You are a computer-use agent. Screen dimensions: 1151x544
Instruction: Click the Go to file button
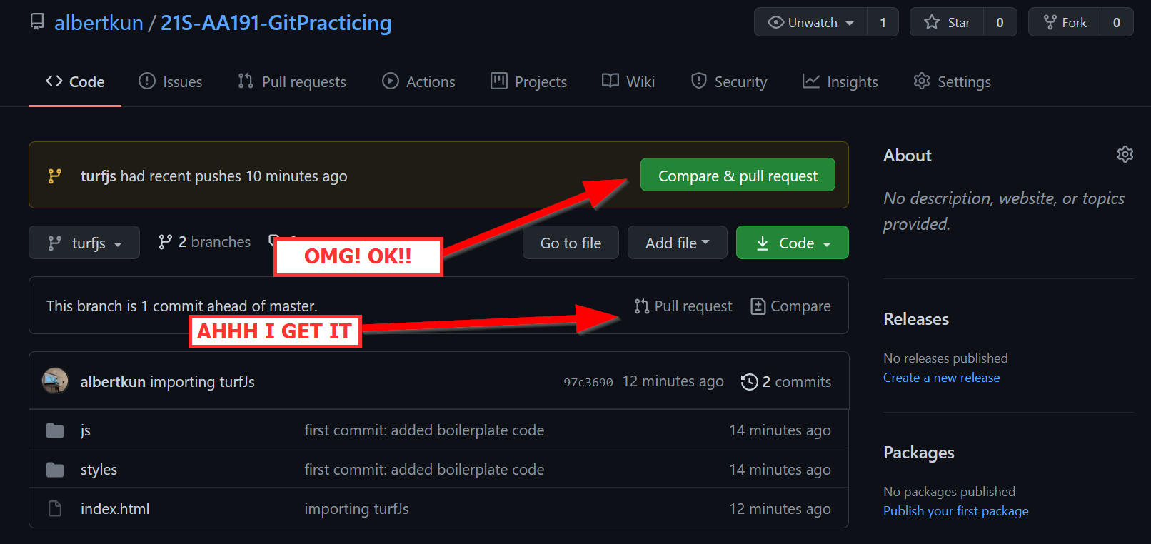pos(571,243)
